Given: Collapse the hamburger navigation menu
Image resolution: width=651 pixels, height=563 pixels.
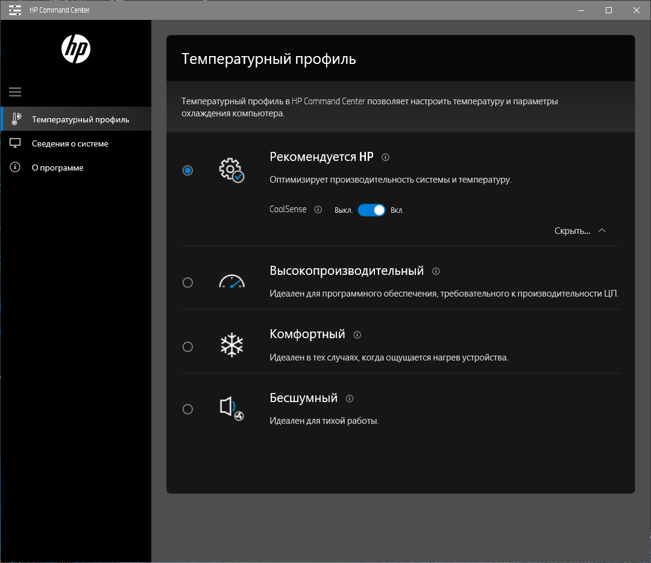Looking at the screenshot, I should (x=15, y=92).
